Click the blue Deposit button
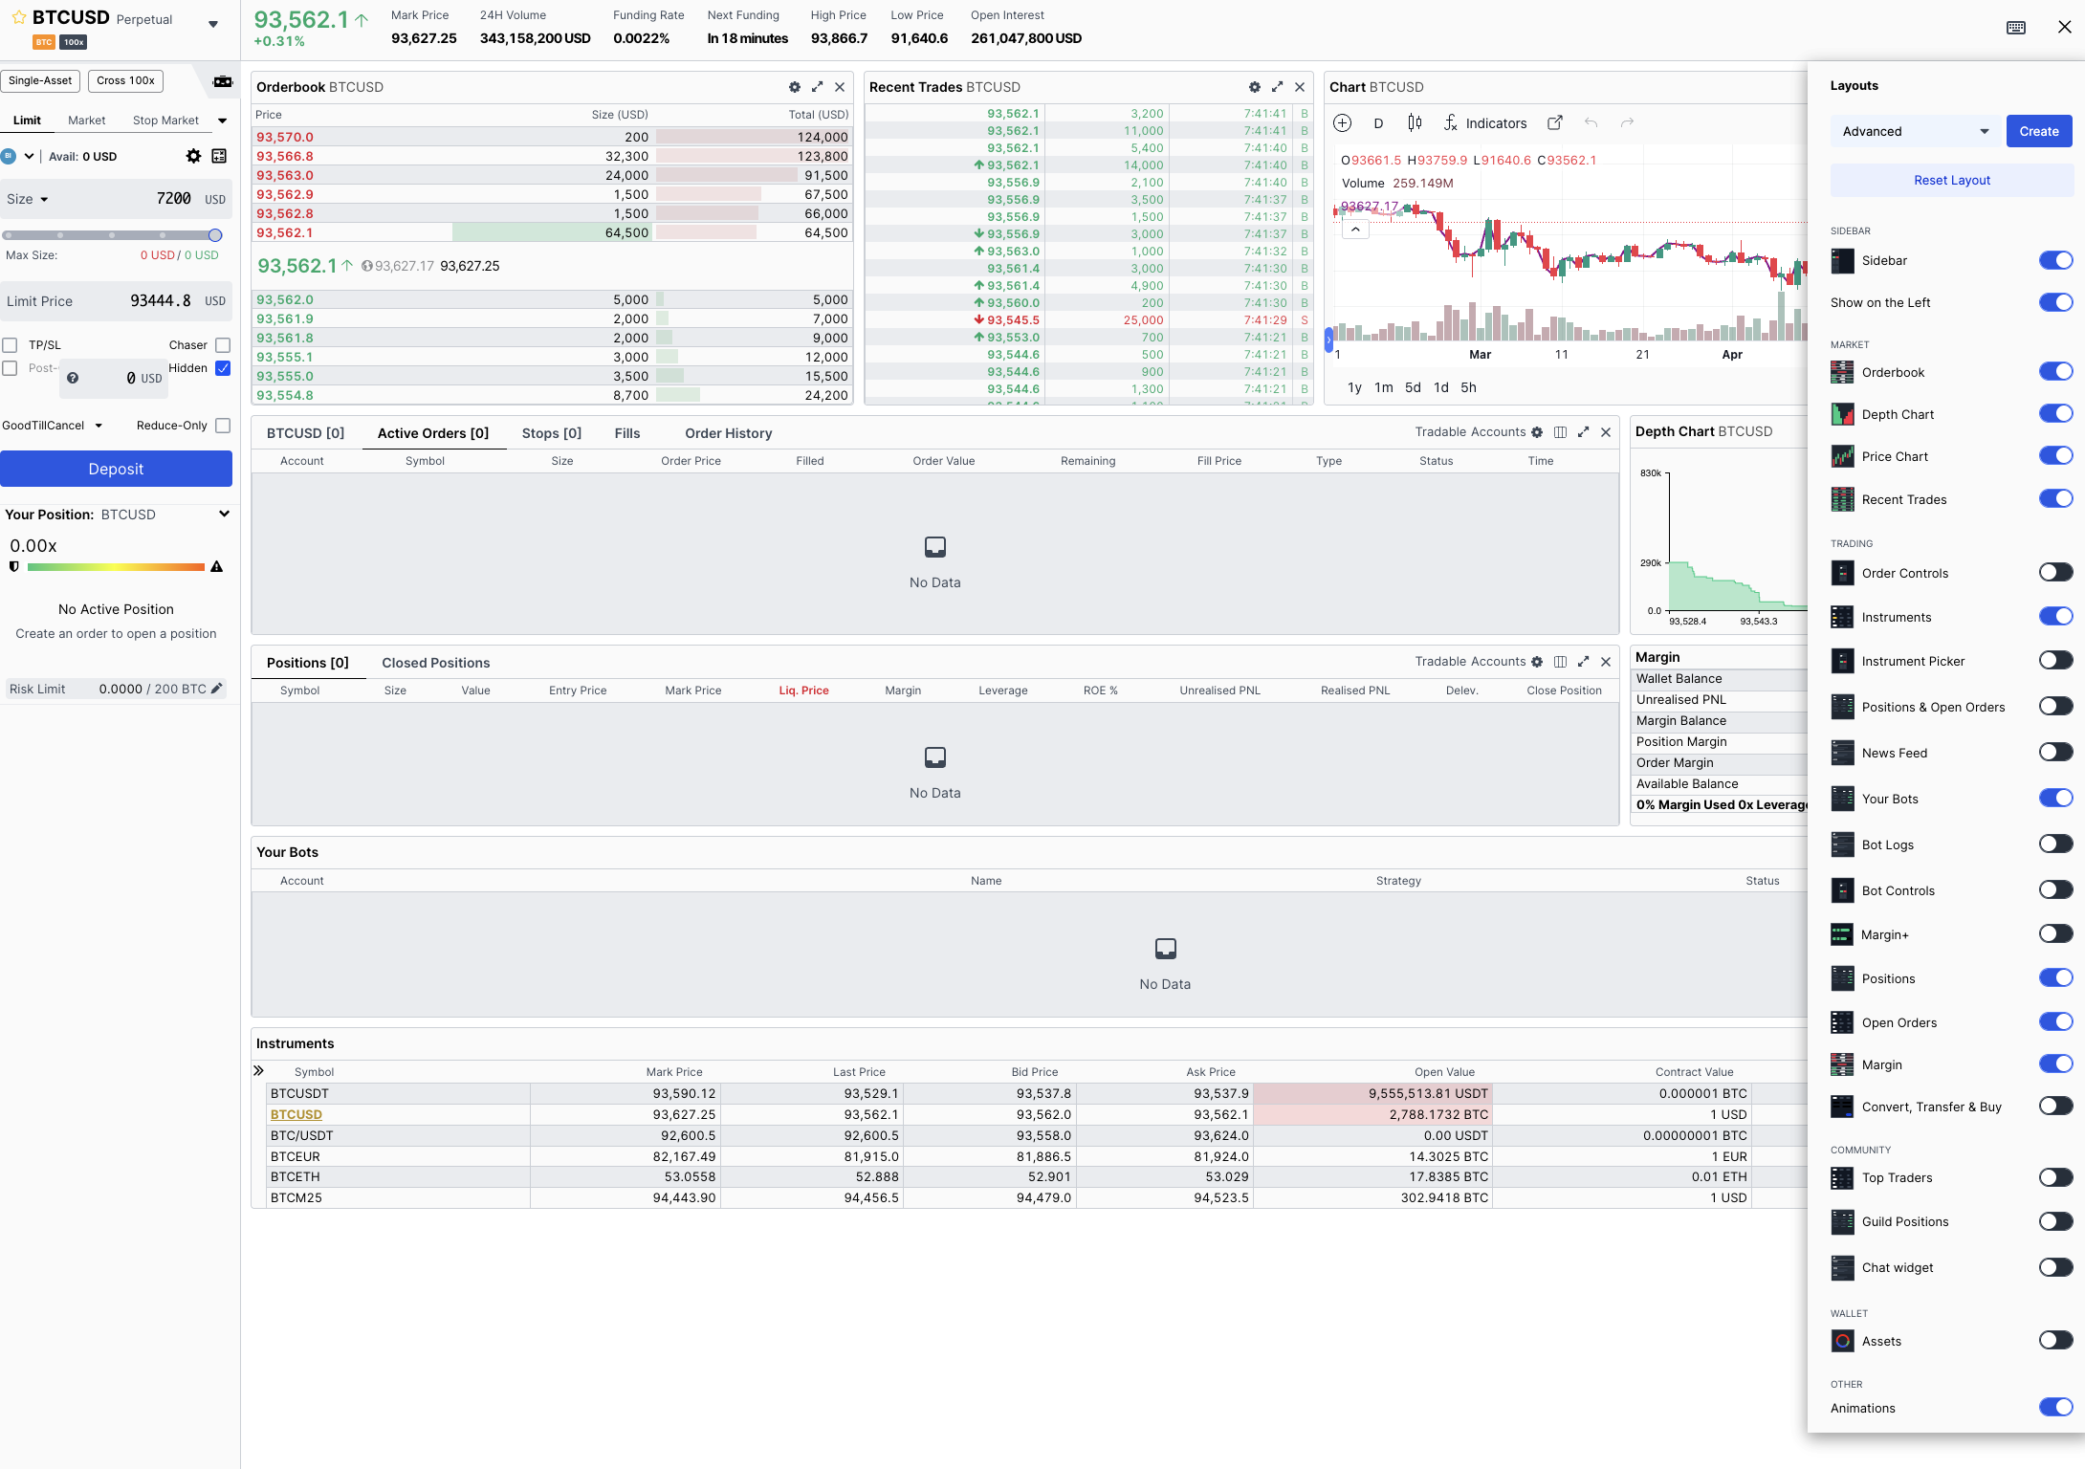 [116, 469]
